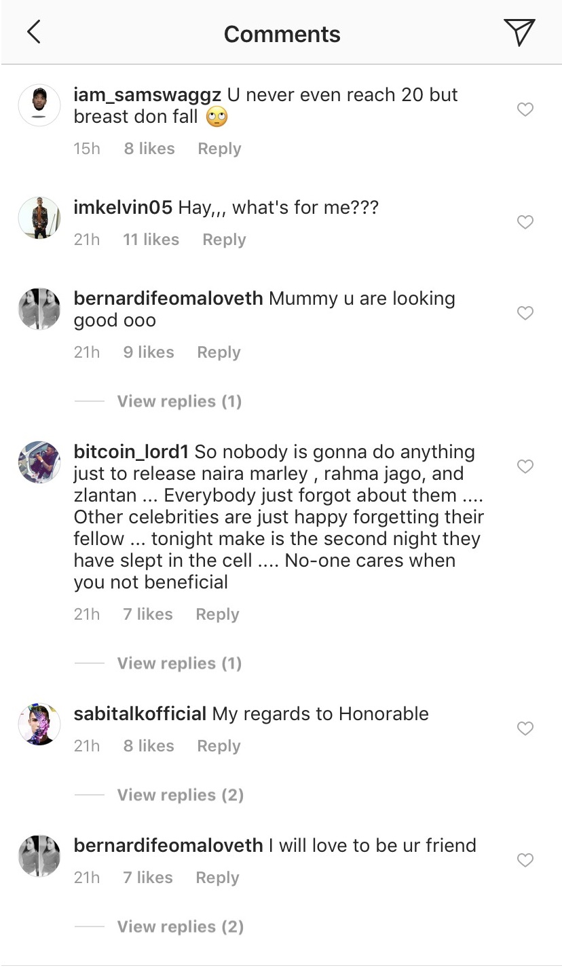
Task: Open iam_samswaggz profile picture
Action: [39, 105]
